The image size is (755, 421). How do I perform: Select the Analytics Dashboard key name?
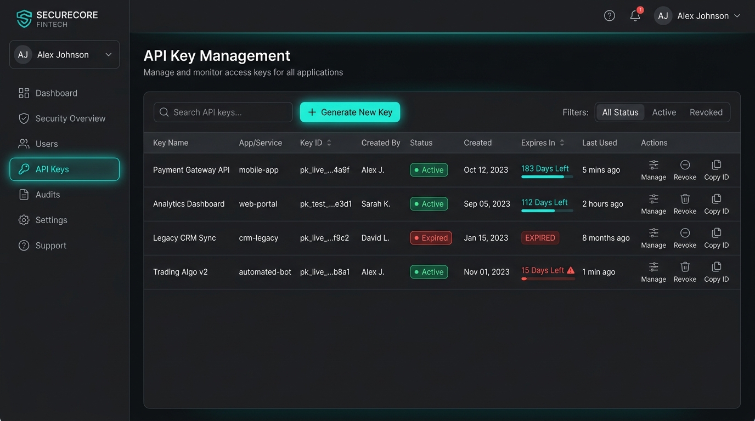pos(189,204)
